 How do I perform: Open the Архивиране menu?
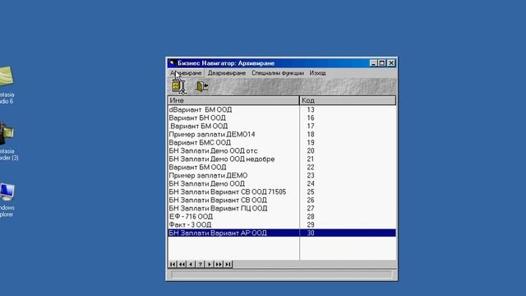click(x=186, y=73)
